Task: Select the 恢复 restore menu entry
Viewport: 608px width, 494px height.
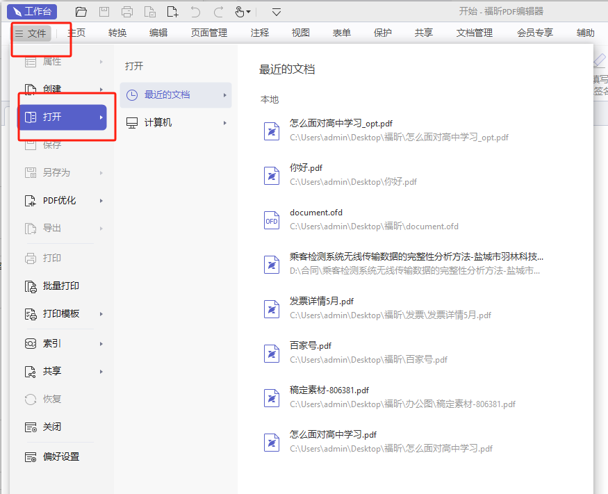Action: (x=63, y=399)
